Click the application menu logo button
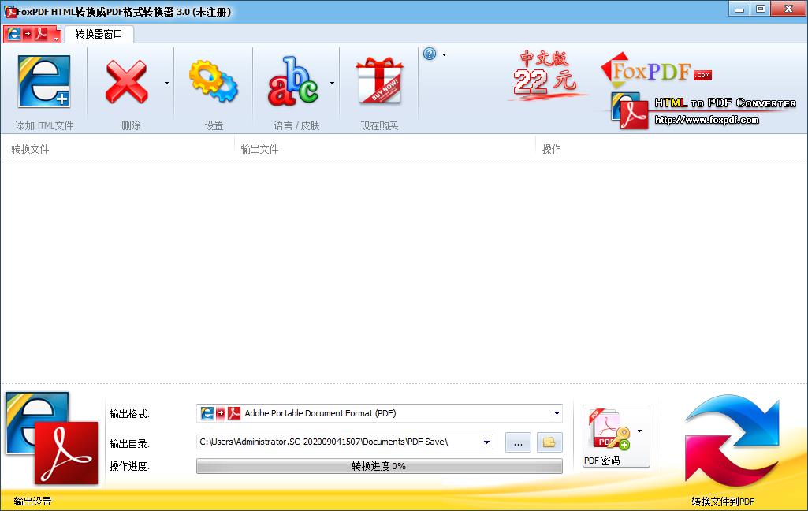Image resolution: width=808 pixels, height=511 pixels. [32, 34]
